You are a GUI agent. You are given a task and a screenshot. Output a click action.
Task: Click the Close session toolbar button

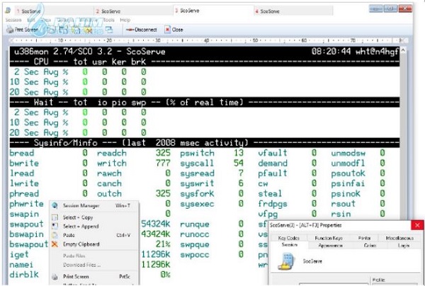click(x=174, y=30)
